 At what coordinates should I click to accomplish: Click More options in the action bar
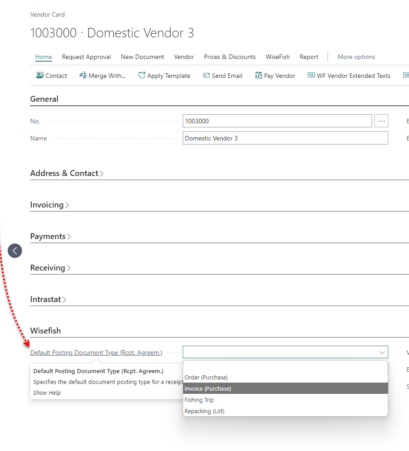coord(356,57)
